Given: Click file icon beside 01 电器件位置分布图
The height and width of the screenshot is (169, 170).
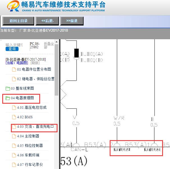Looking at the screenshot, I should tap(14, 70).
